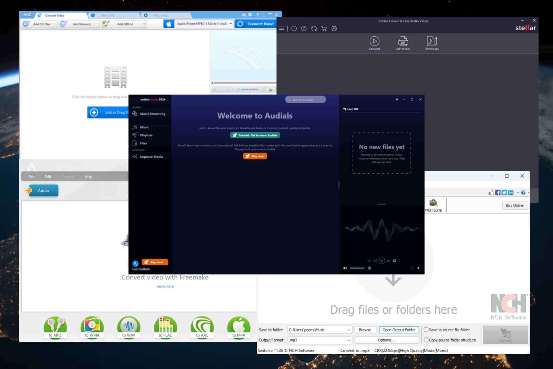Click the help question icon in Stellar toolbar
Image resolution: width=553 pixels, height=369 pixels.
[304, 29]
